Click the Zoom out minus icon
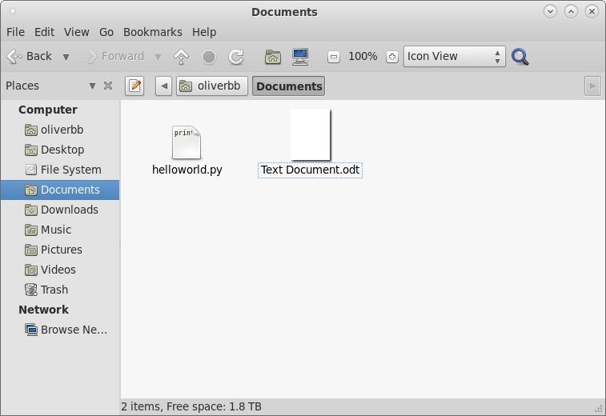This screenshot has width=606, height=416. [x=334, y=57]
